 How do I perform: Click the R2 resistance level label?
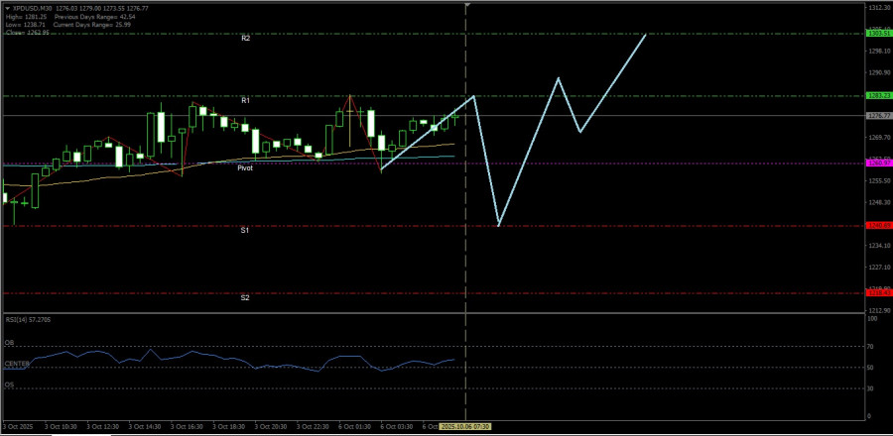[245, 38]
